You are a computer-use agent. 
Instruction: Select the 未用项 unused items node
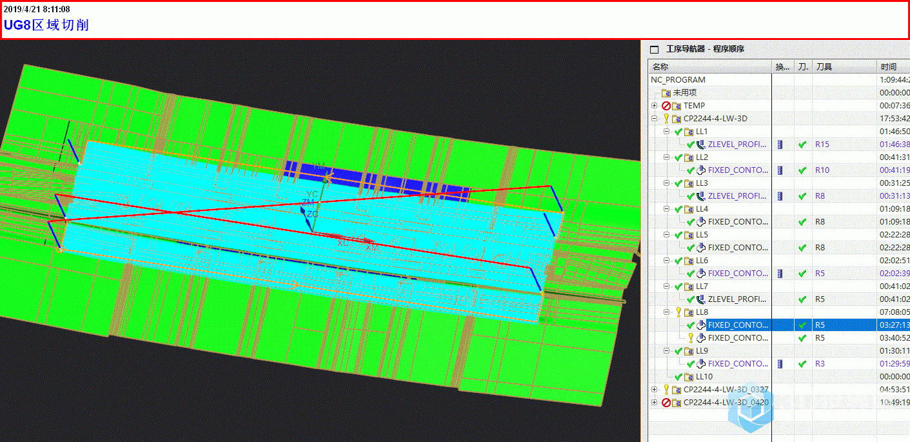coord(685,93)
